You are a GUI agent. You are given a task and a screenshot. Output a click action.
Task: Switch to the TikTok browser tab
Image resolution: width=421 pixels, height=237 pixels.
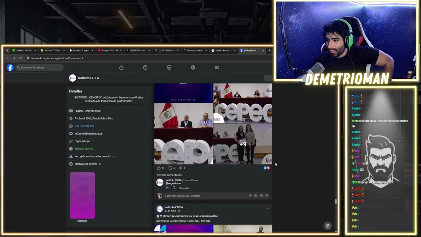point(138,50)
